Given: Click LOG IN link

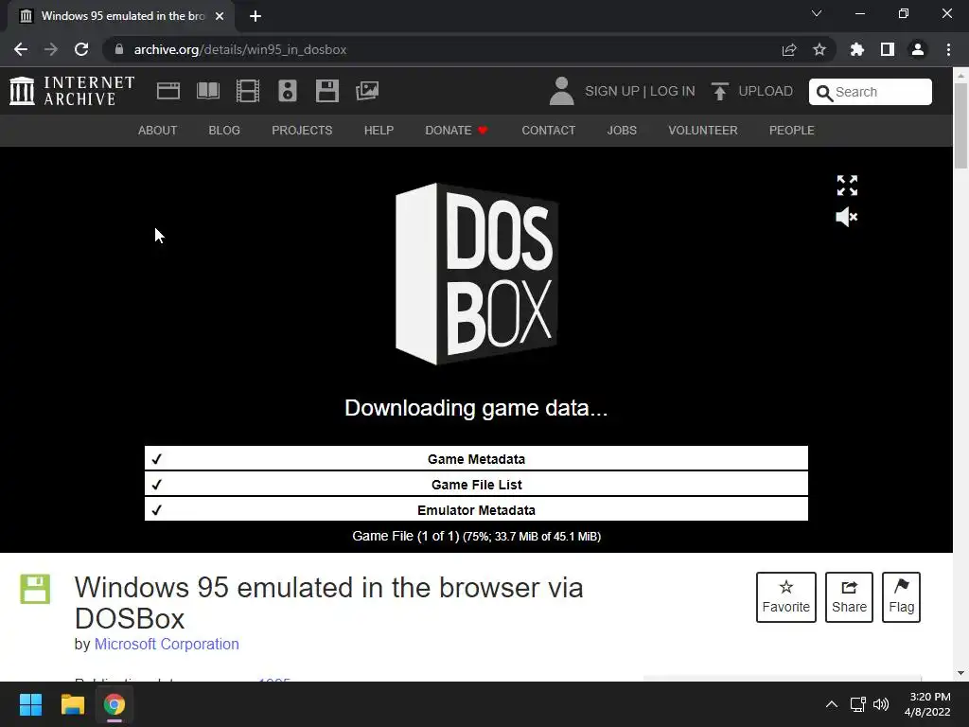Looking at the screenshot, I should click(673, 92).
